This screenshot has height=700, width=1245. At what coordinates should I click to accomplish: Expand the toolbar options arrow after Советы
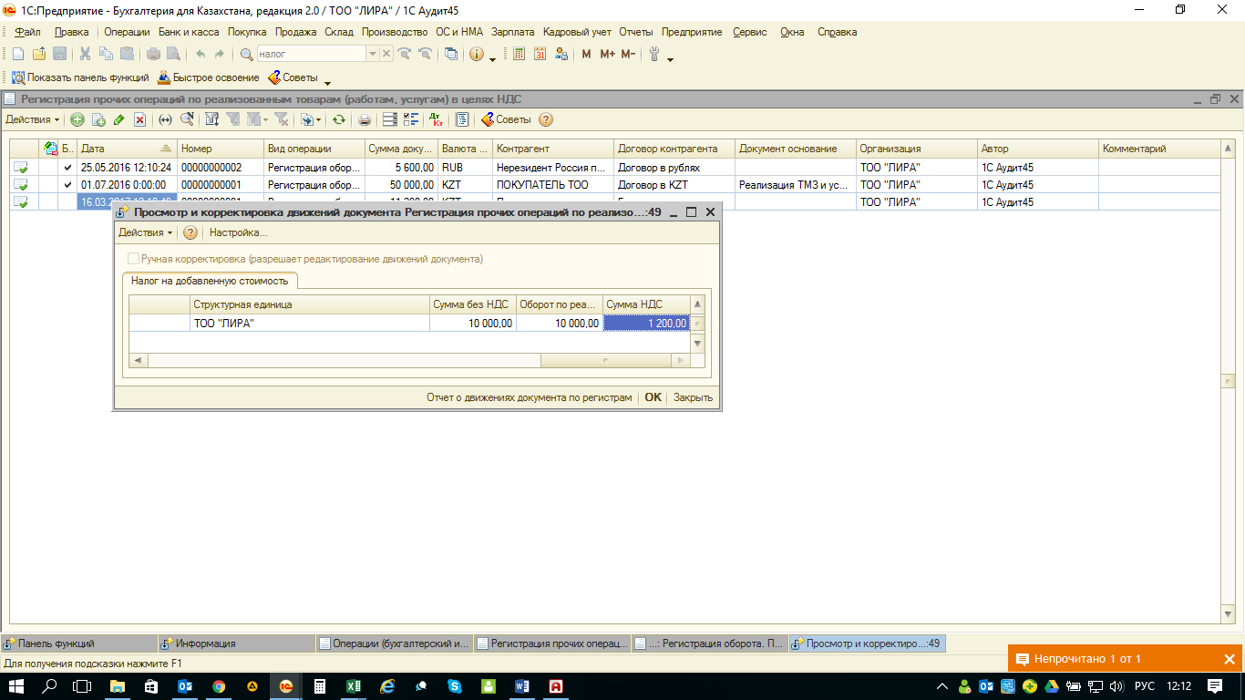point(327,82)
